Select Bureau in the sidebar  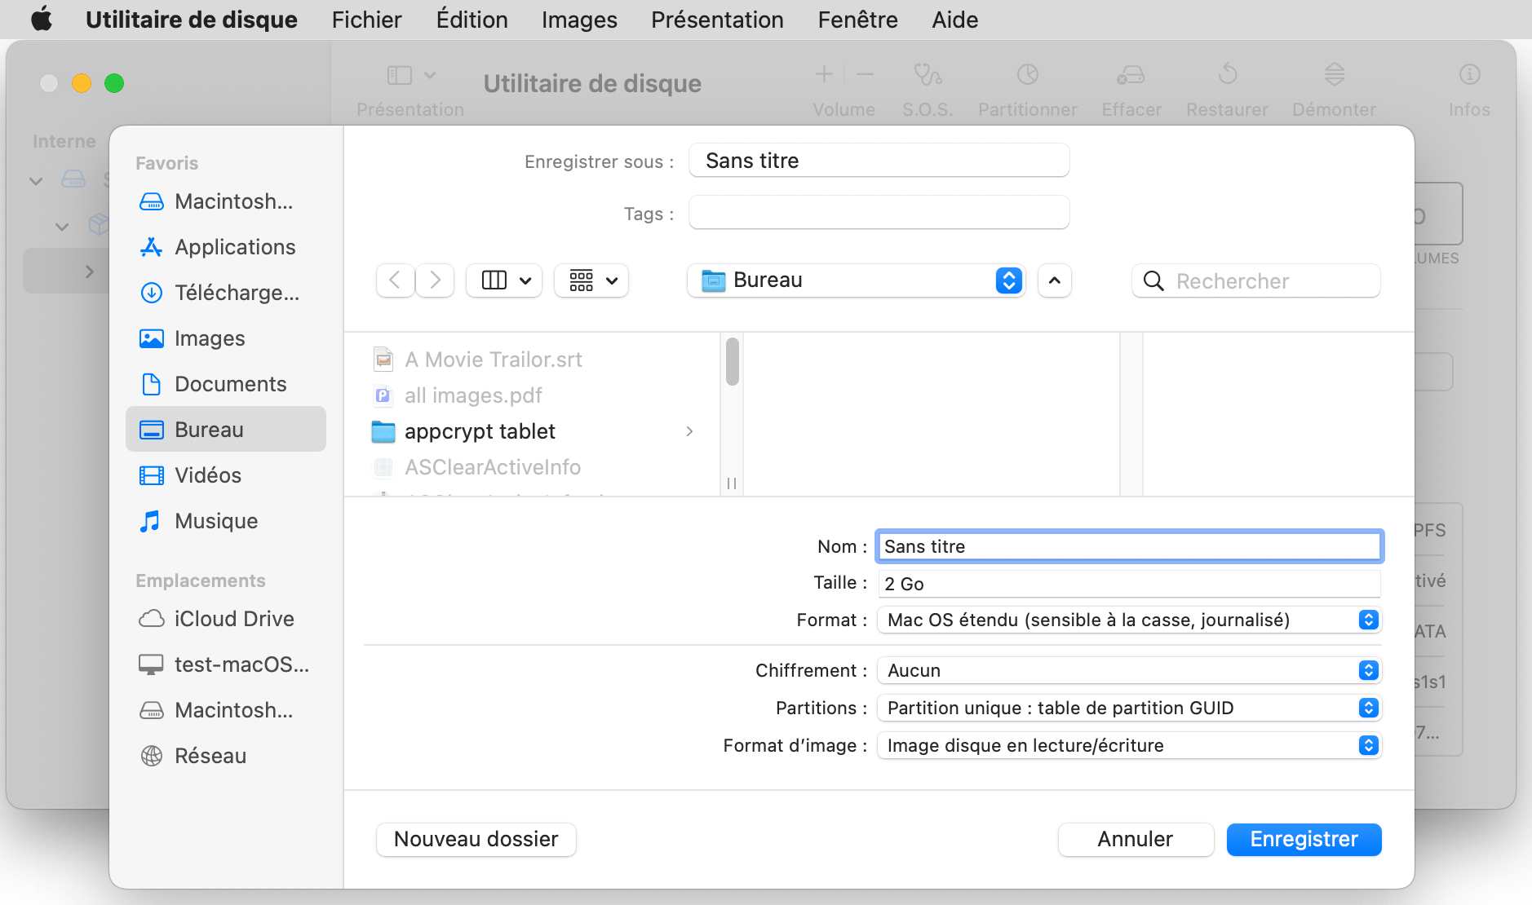point(226,430)
